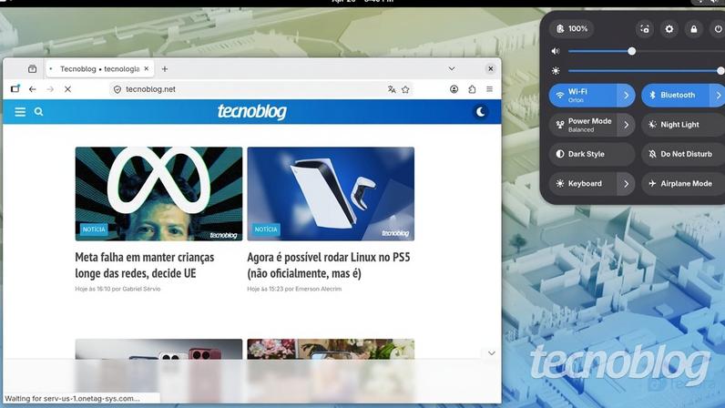Click NOTÍCIA tag on Meta article
The height and width of the screenshot is (408, 725).
point(94,229)
